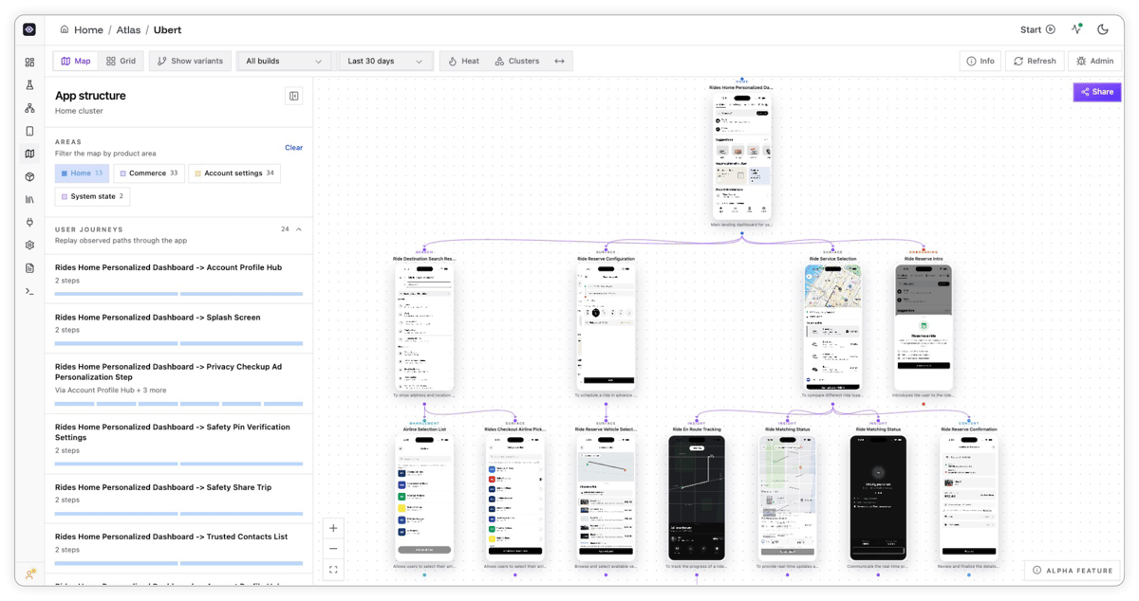Click the progress bar under the Splash Screen journey
Viewport: 1139px width, 601px height.
coord(179,343)
